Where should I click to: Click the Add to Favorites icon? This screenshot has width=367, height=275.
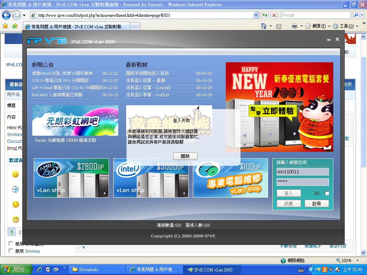tap(15, 26)
